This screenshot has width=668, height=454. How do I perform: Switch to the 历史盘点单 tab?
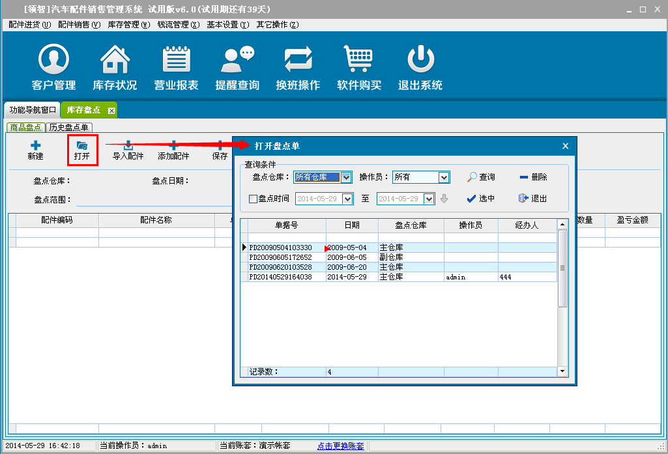(69, 128)
